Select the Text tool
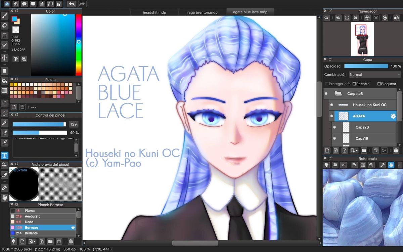Image resolution: width=403 pixels, height=252 pixels. pos(4,155)
